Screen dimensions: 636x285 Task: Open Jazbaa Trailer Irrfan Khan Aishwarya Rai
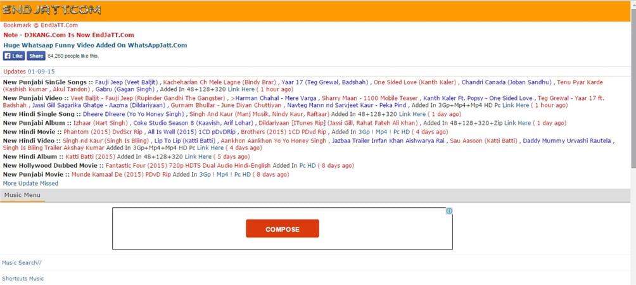[387, 141]
